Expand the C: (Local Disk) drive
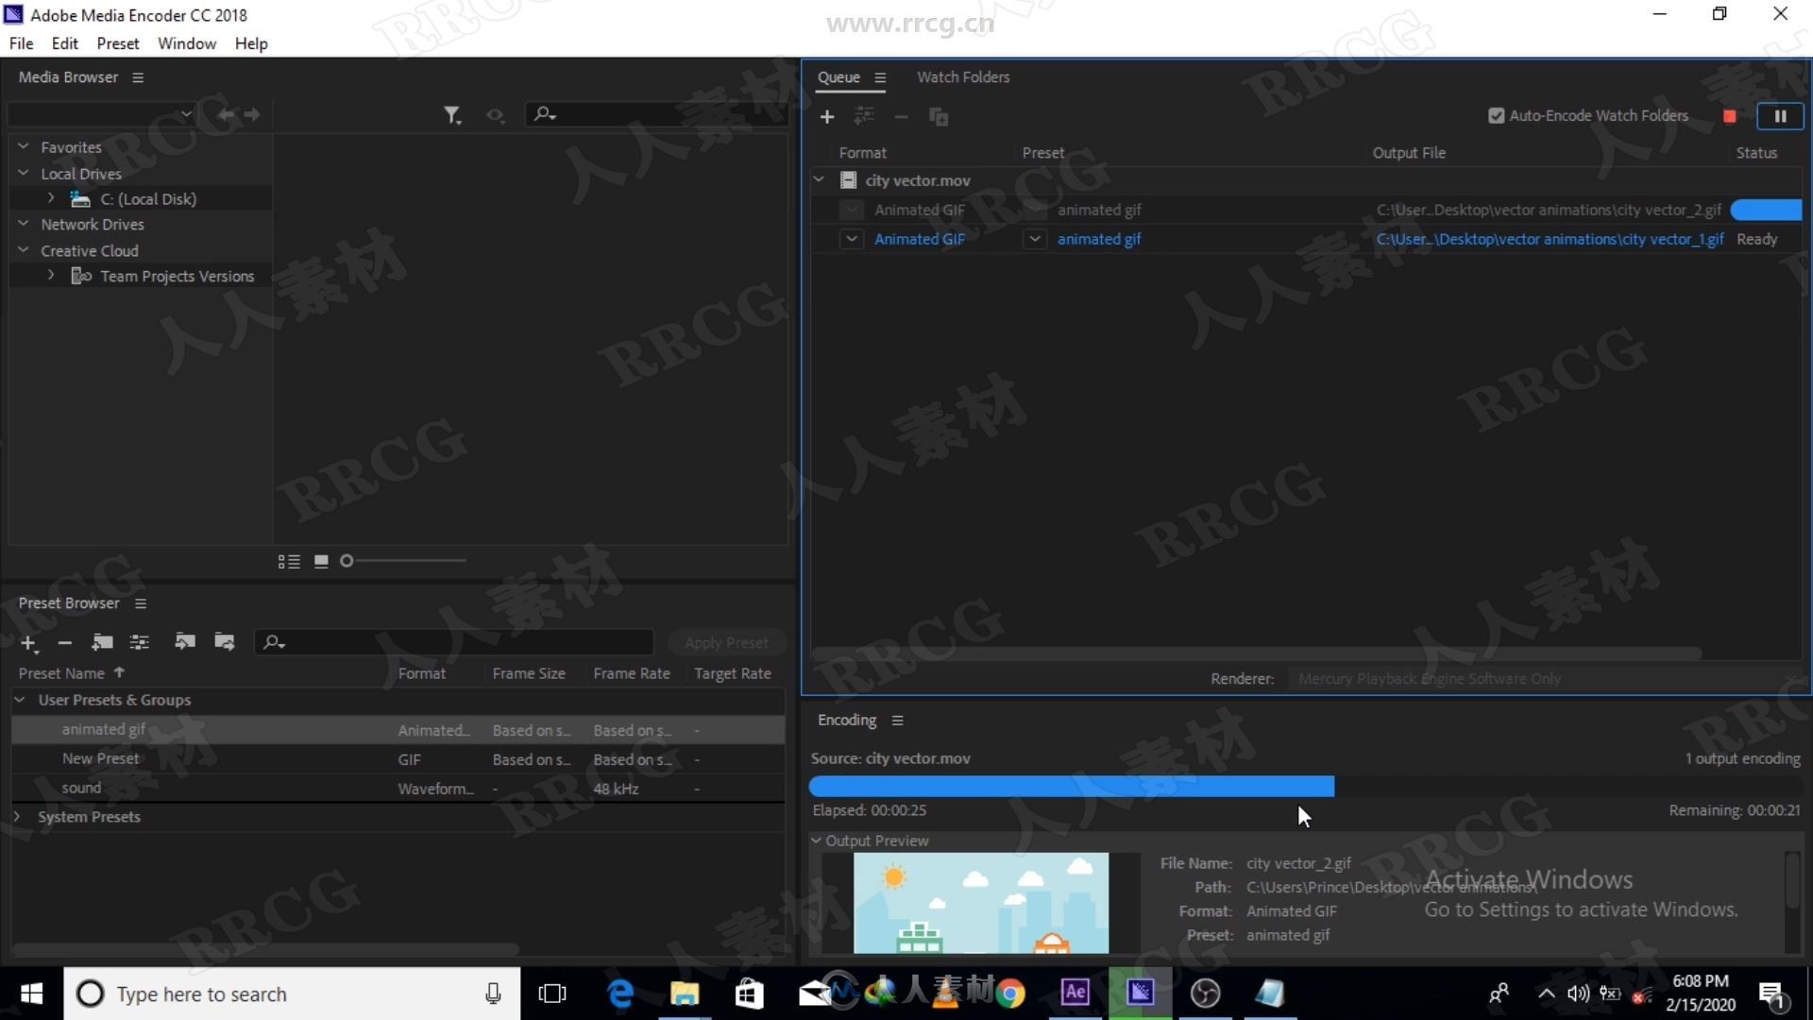The image size is (1813, 1020). pos(51,199)
